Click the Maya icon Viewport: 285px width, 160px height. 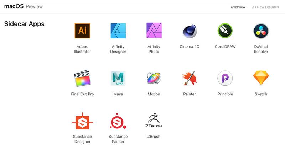[118, 78]
